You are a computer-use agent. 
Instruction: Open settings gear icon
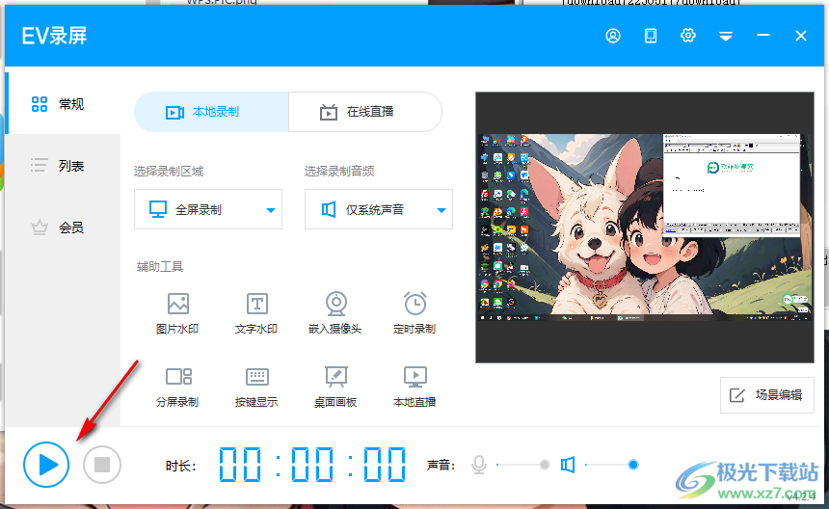tap(688, 36)
